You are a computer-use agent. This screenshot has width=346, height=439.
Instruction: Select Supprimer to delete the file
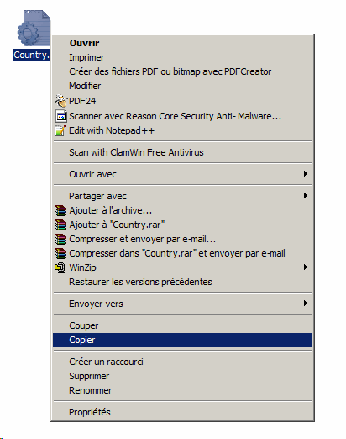pos(182,376)
